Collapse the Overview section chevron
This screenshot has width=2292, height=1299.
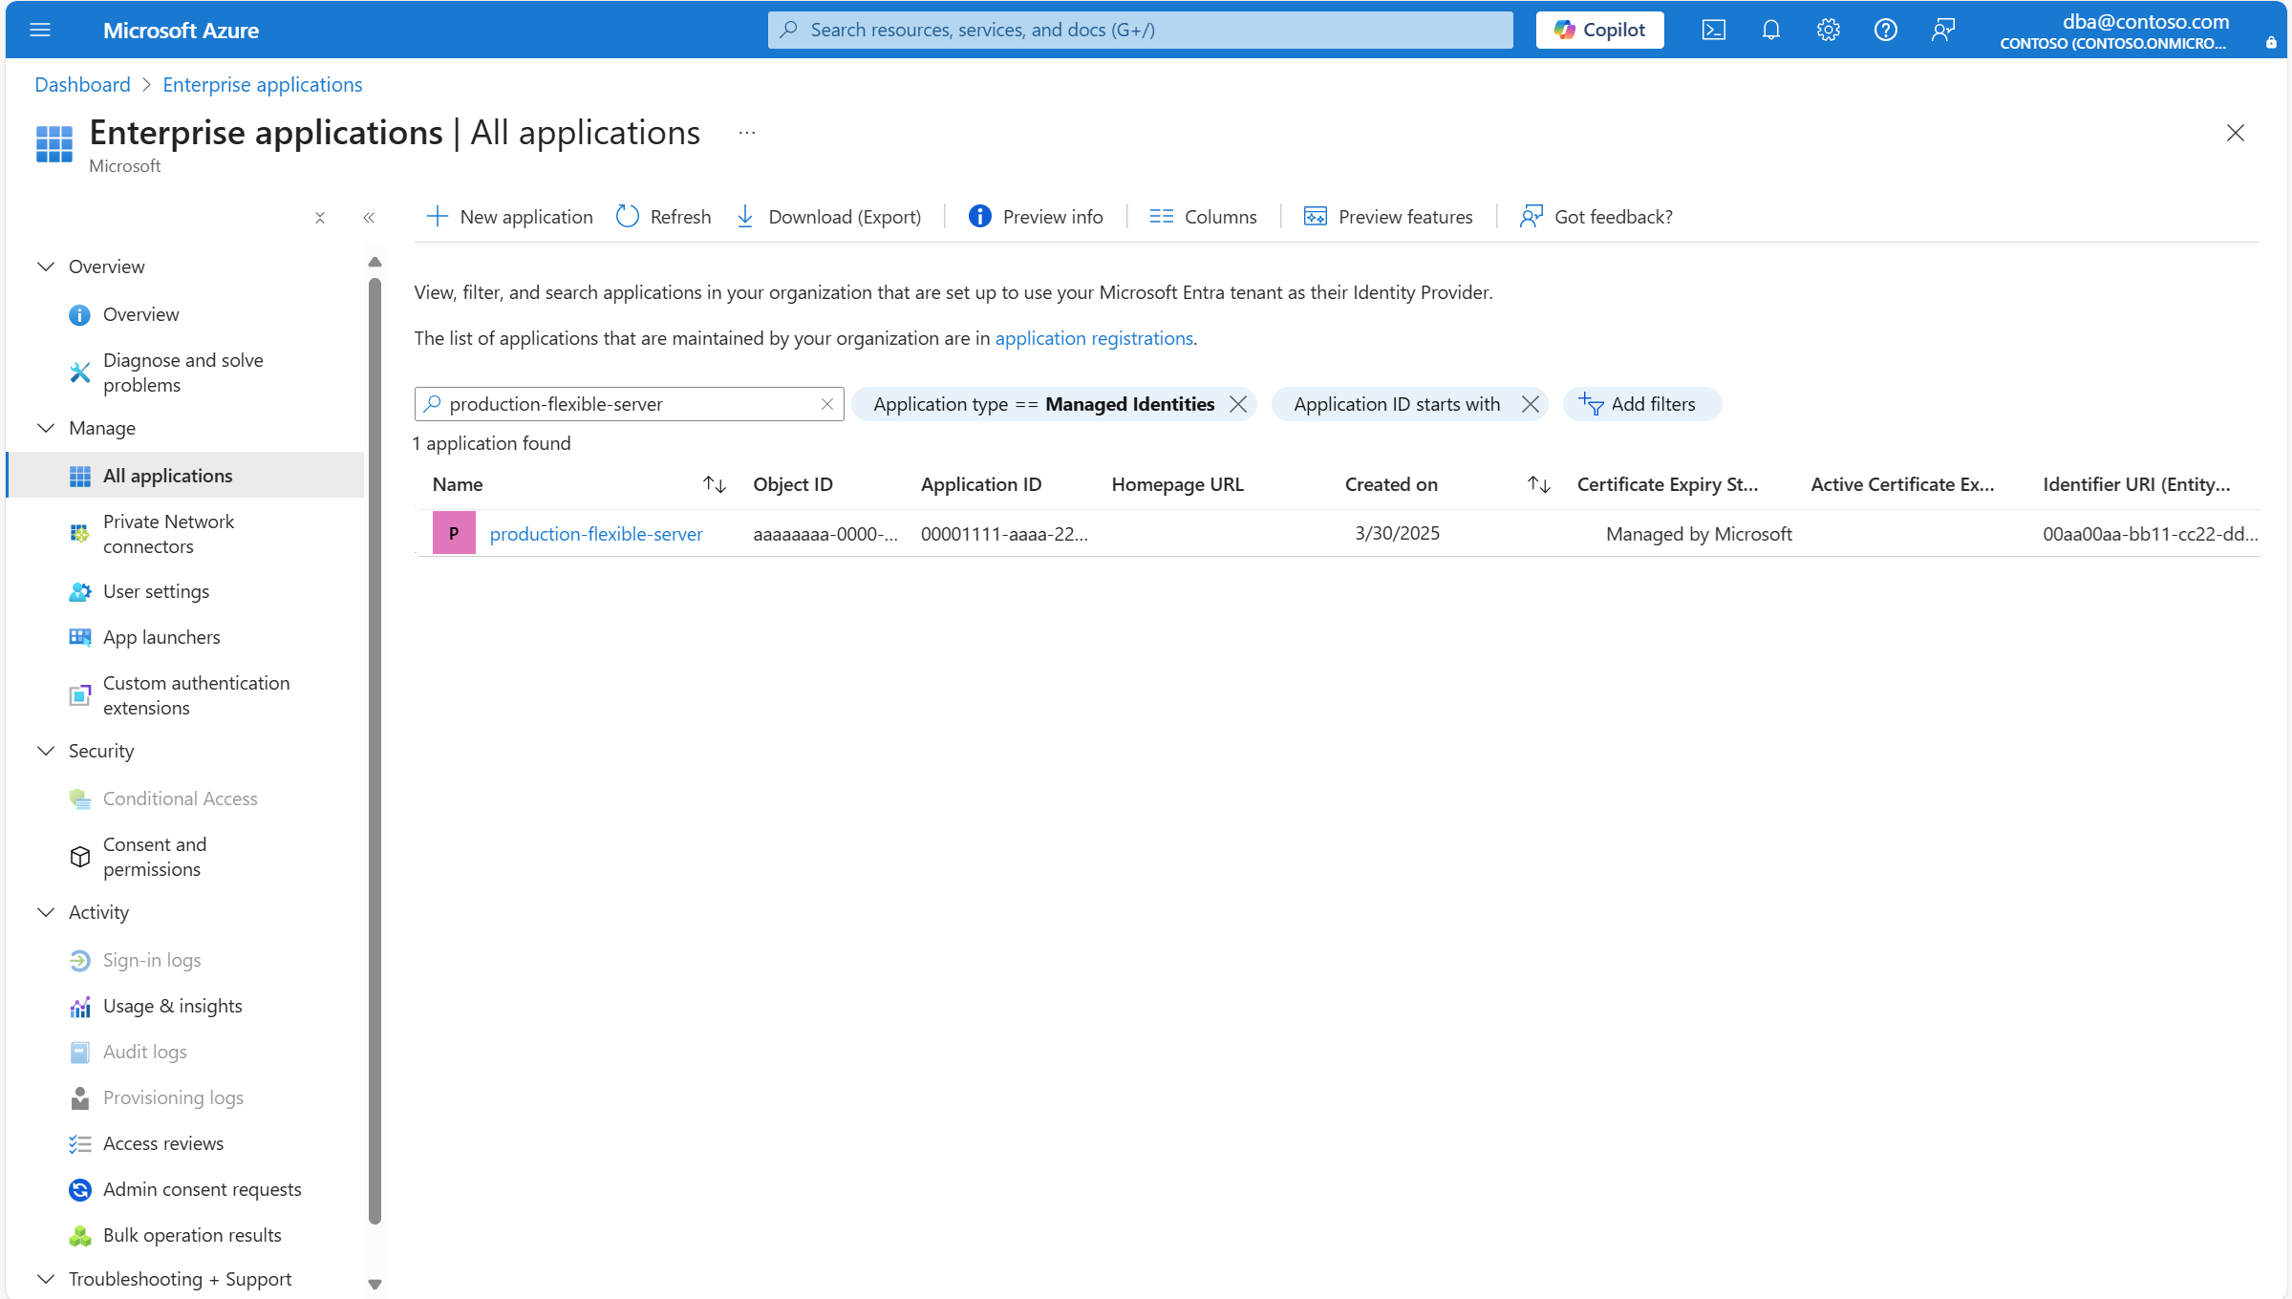(46, 266)
